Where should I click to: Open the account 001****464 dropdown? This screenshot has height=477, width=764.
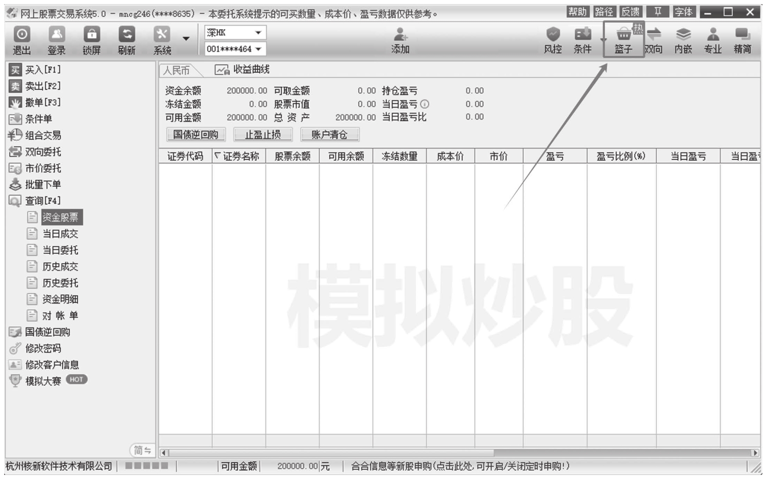pos(235,49)
